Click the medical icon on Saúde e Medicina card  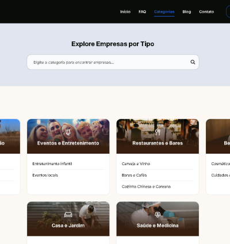coord(158,215)
